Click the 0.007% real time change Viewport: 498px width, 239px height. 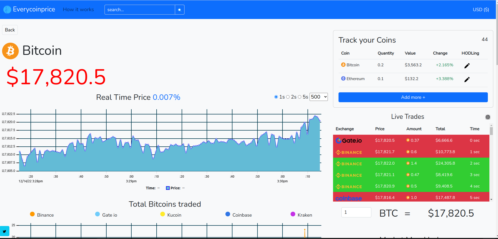166,97
